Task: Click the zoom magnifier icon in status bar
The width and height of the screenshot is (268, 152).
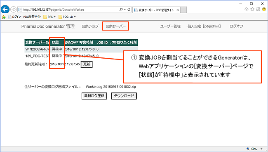Action: coord(248,149)
